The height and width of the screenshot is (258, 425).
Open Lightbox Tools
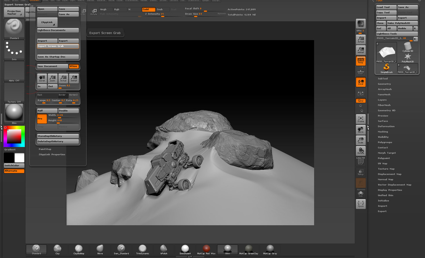click(397, 34)
